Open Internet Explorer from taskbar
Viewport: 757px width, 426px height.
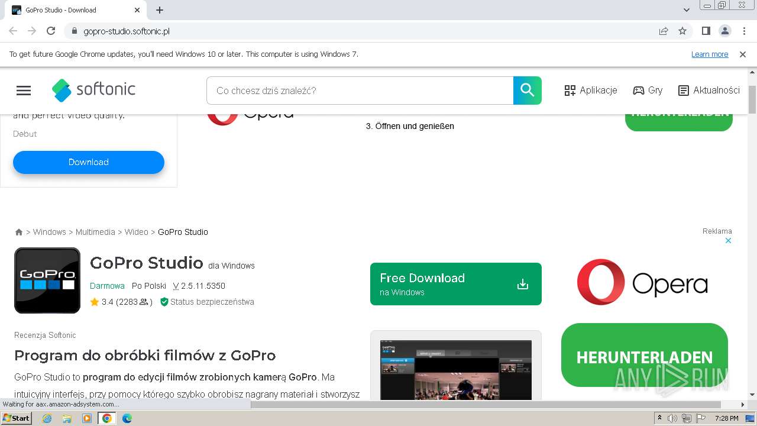pos(47,418)
